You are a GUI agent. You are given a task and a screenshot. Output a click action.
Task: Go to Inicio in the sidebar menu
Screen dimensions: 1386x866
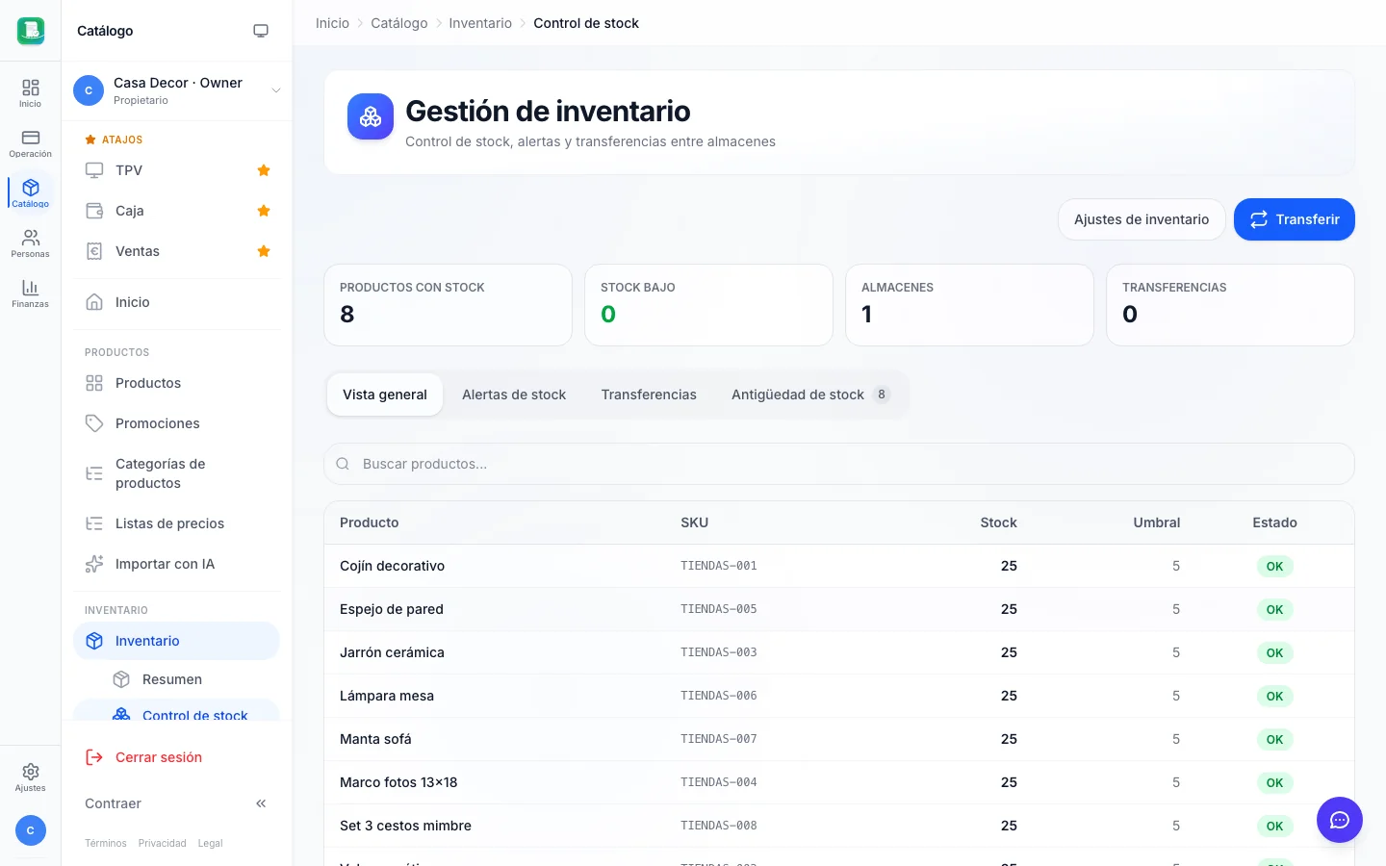coord(176,302)
